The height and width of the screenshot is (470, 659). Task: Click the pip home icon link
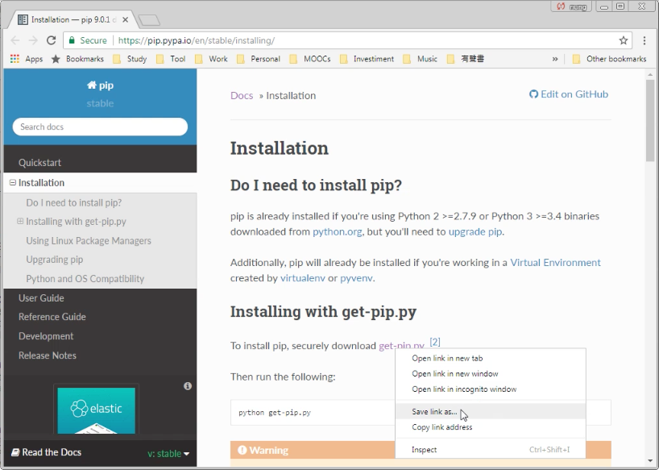click(x=100, y=85)
